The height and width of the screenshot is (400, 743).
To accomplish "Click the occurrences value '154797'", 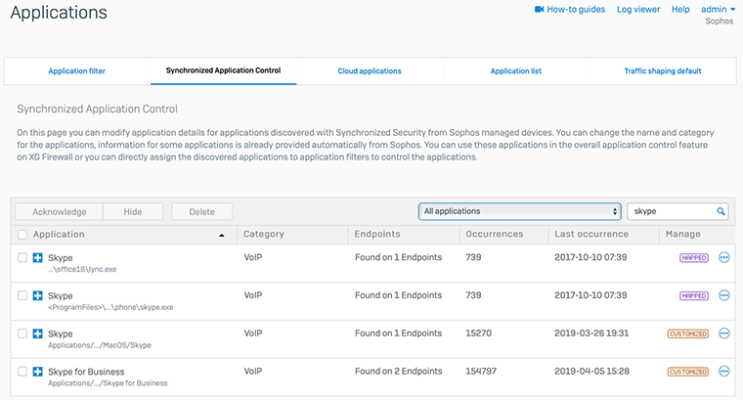I will coord(481,371).
